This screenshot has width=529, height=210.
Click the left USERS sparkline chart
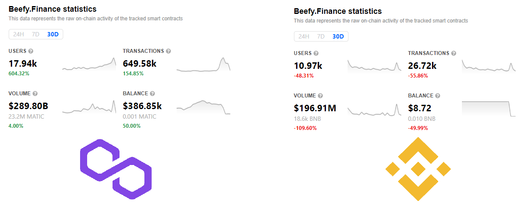pyautogui.click(x=89, y=65)
